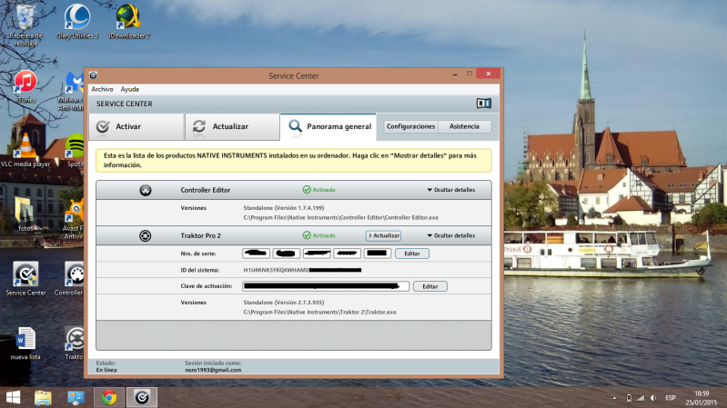Open JDownloader 2 from the desktop

tap(128, 18)
